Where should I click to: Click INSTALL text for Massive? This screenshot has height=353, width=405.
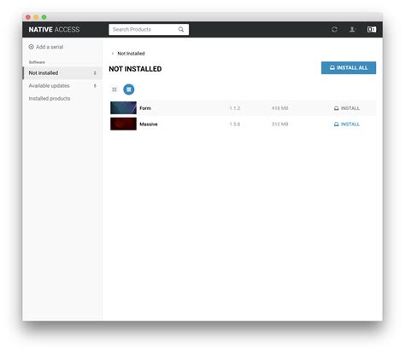[x=350, y=124]
